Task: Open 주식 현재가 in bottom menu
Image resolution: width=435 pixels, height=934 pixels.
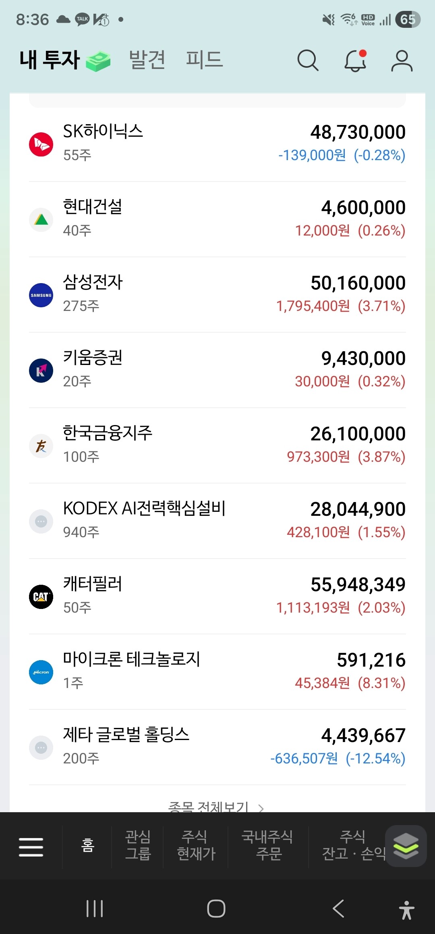Action: [196, 845]
